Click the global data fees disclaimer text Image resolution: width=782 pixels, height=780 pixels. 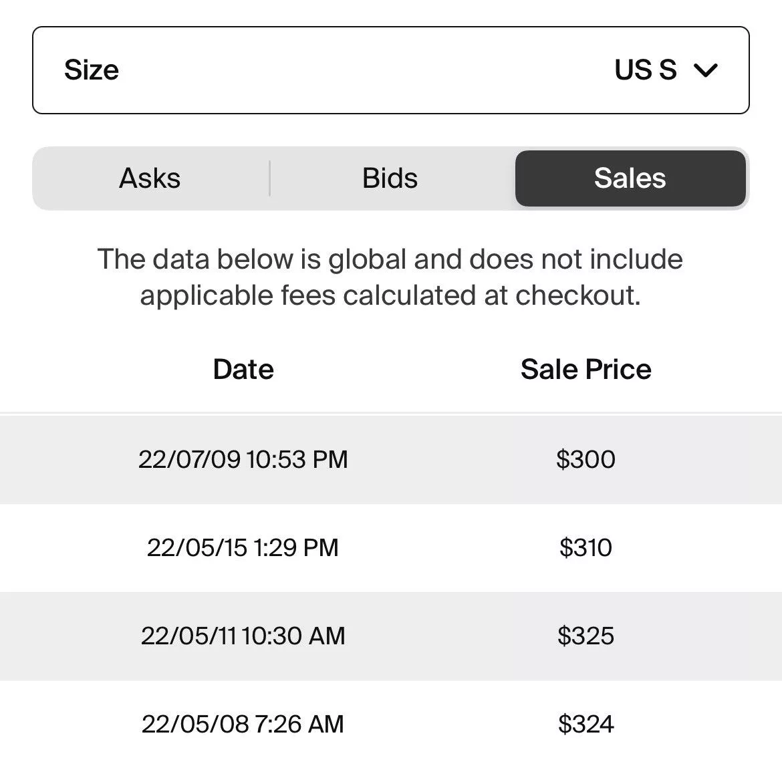tap(390, 277)
